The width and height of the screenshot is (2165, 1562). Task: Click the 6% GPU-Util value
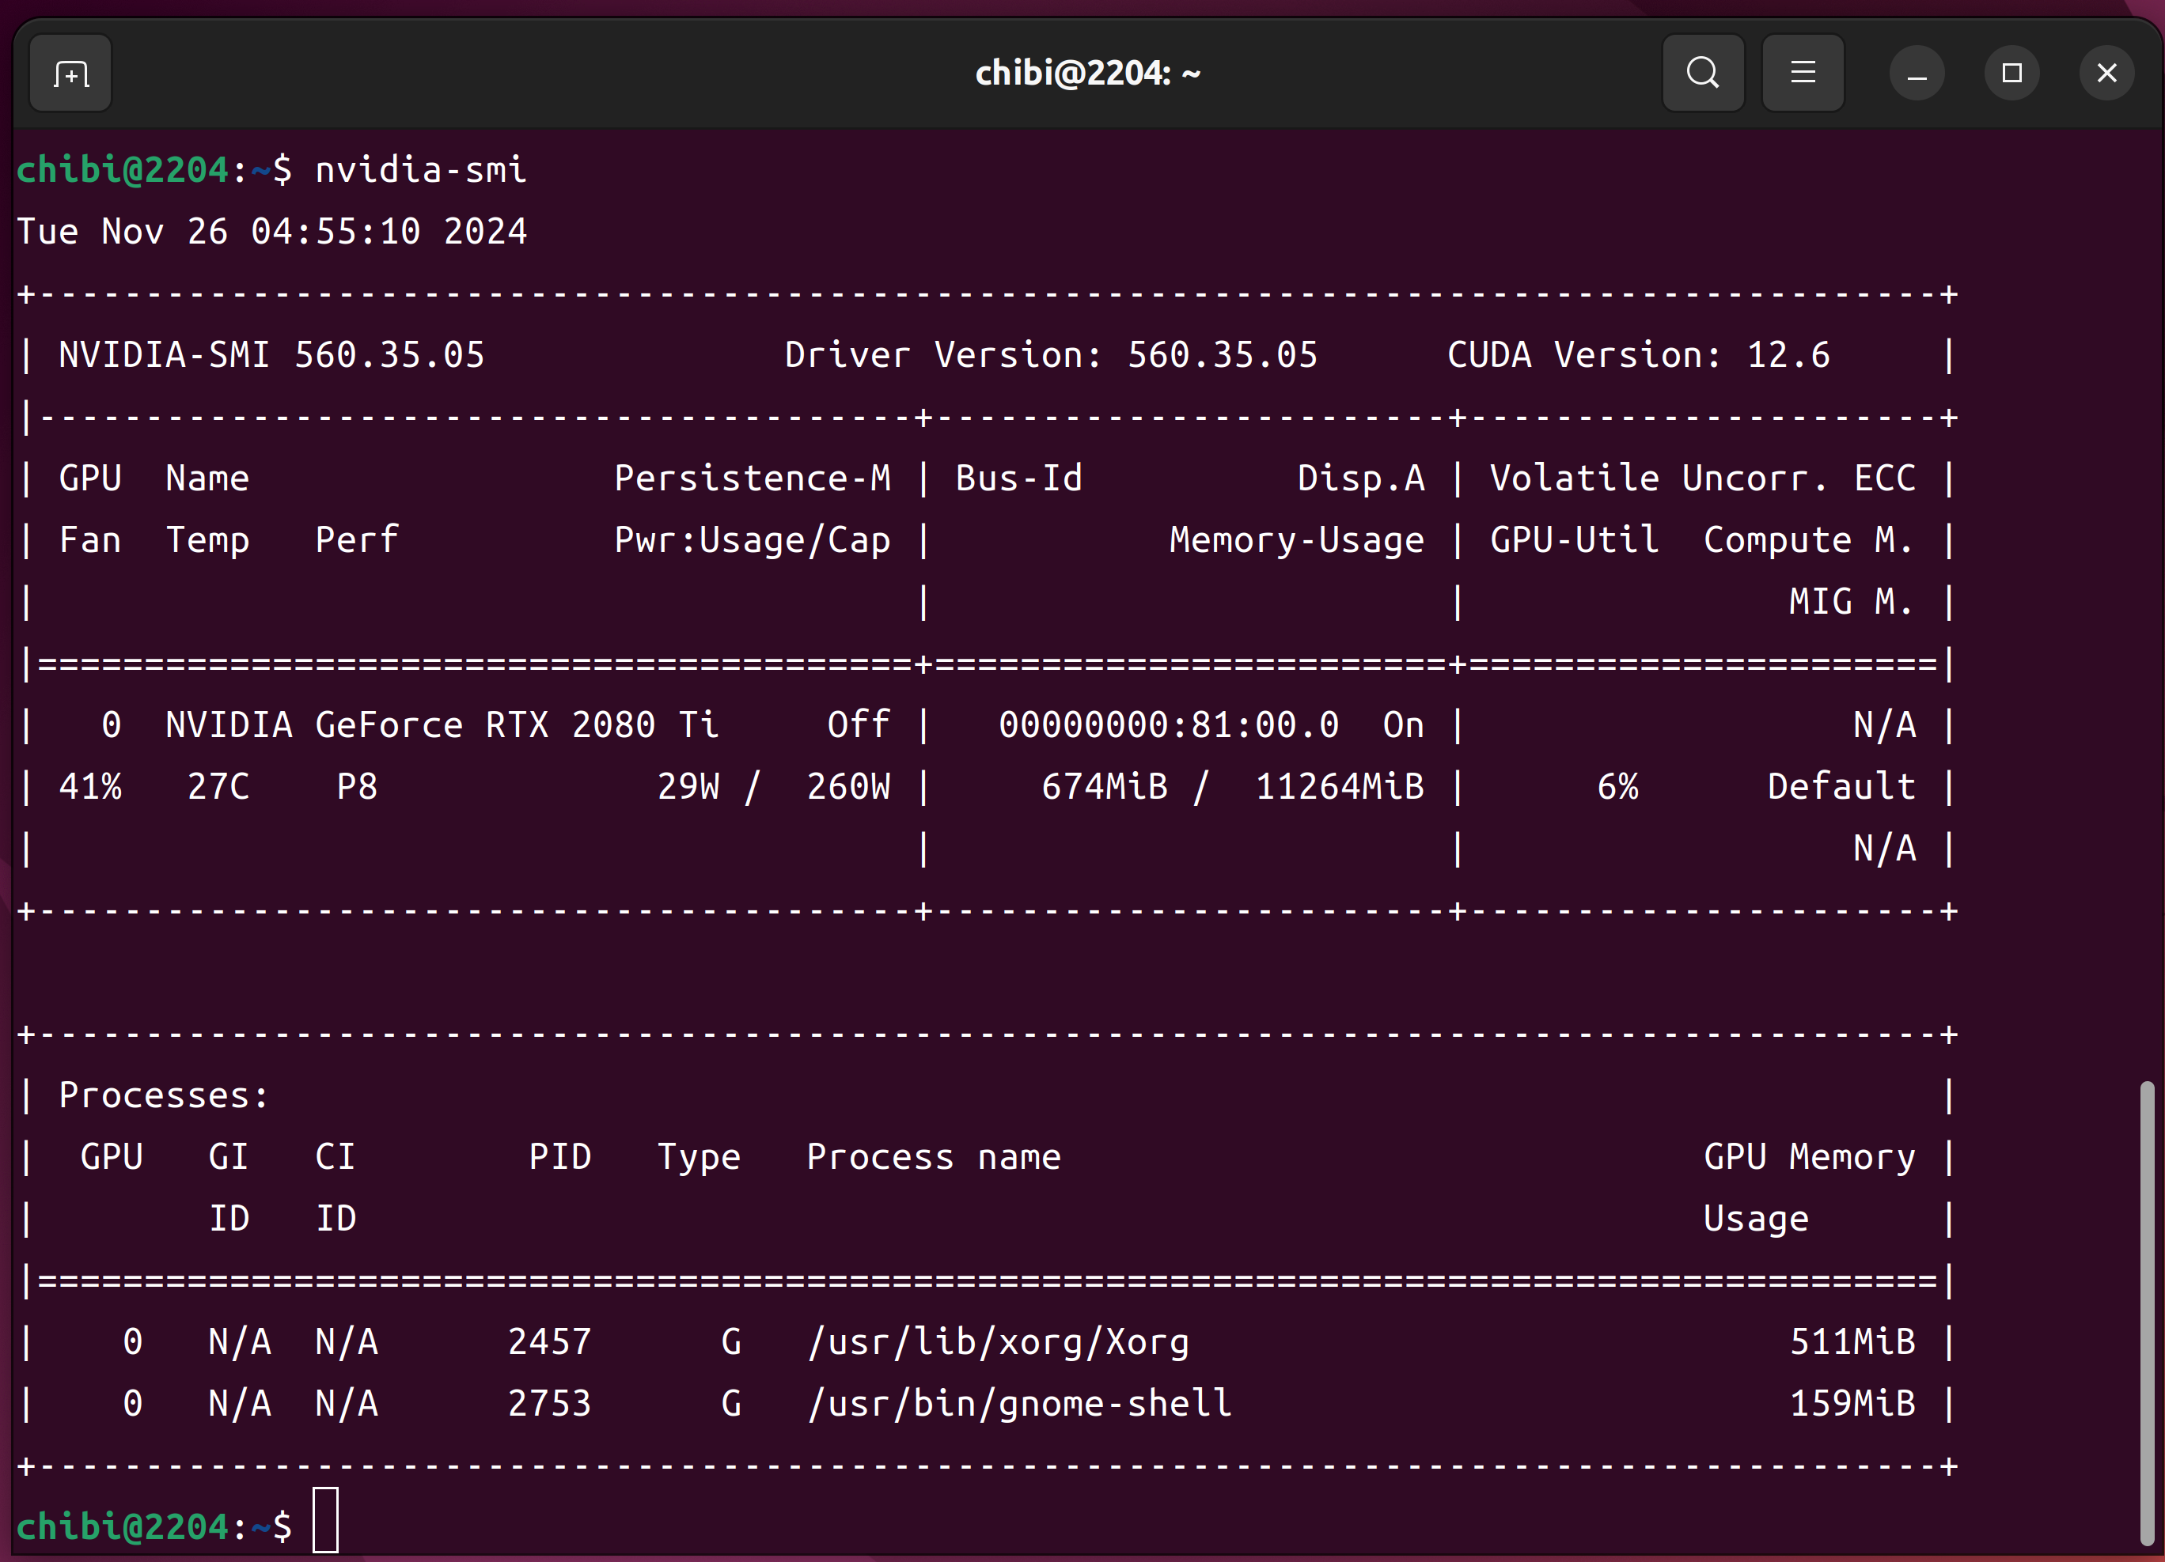tap(1617, 787)
